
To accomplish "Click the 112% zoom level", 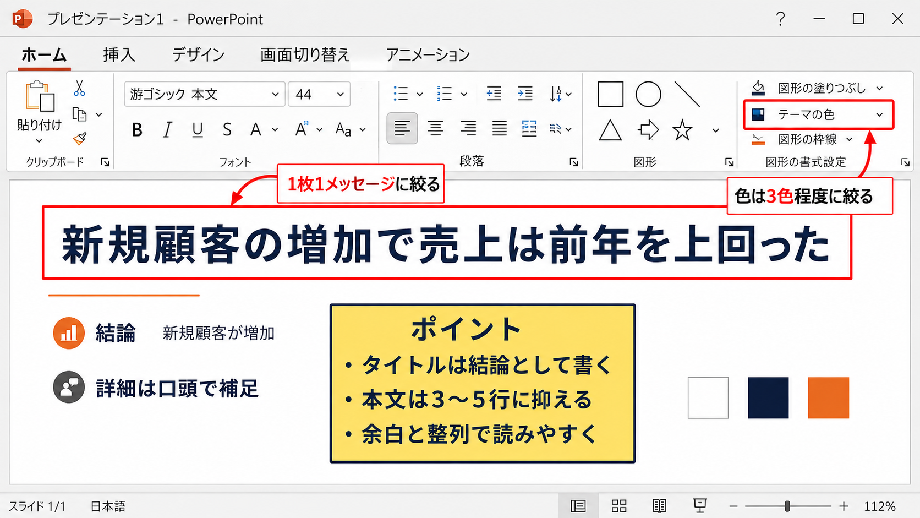I will [x=880, y=506].
